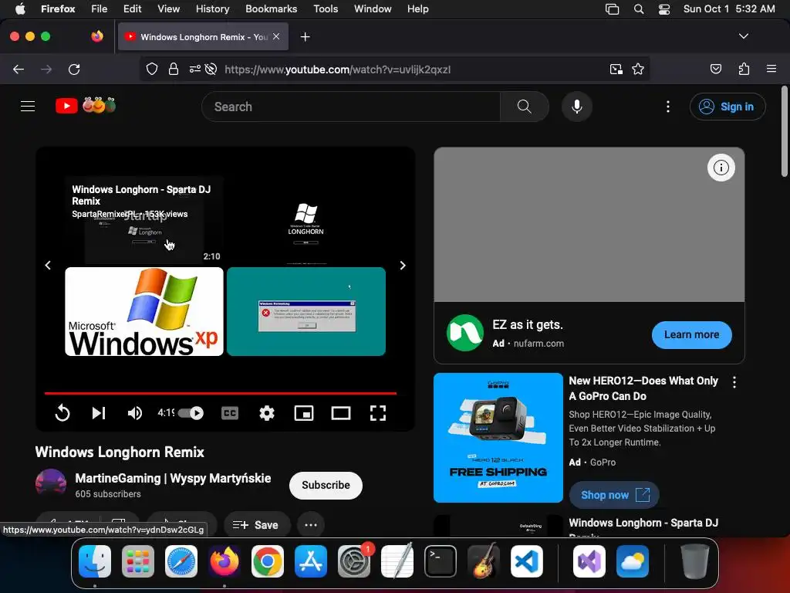Viewport: 790px width, 593px height.
Task: Launch Visual Studio Code from Dock
Action: 526,561
